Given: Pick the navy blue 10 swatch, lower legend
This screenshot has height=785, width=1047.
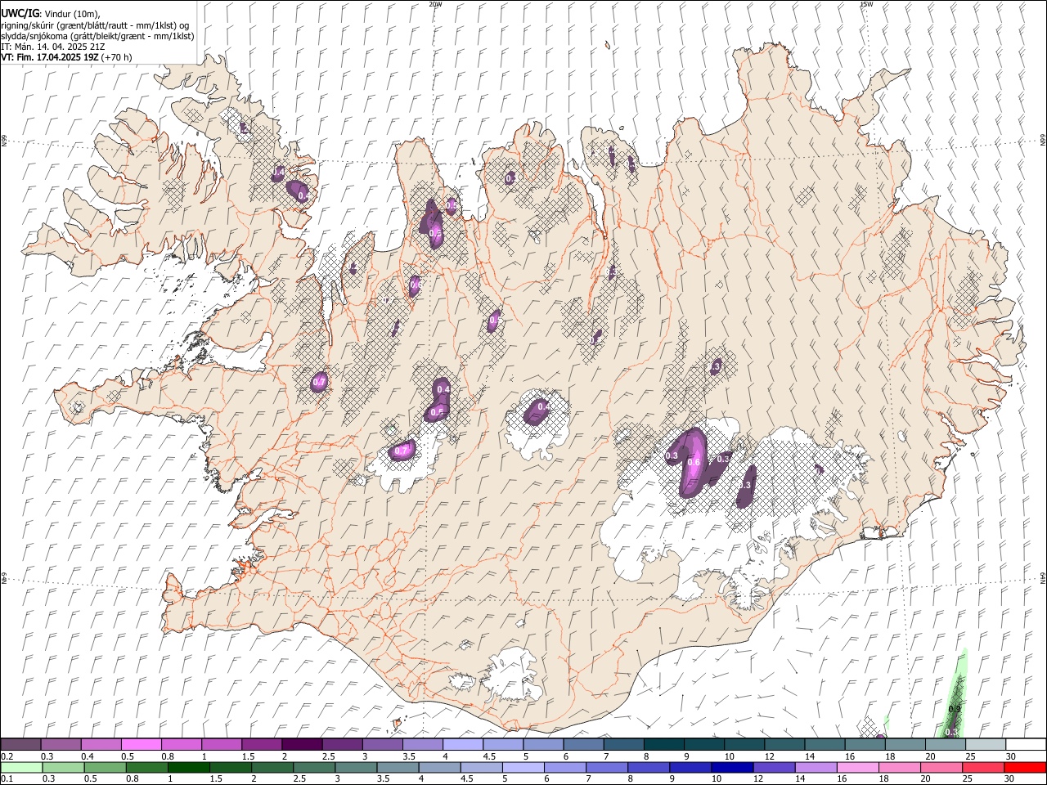Looking at the screenshot, I should pyautogui.click(x=732, y=768).
